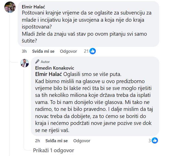Image resolution: width=173 pixels, height=156 pixels.
Task: Toggle Sviđa mi se on Konakovic's reply
Action: (x=57, y=141)
